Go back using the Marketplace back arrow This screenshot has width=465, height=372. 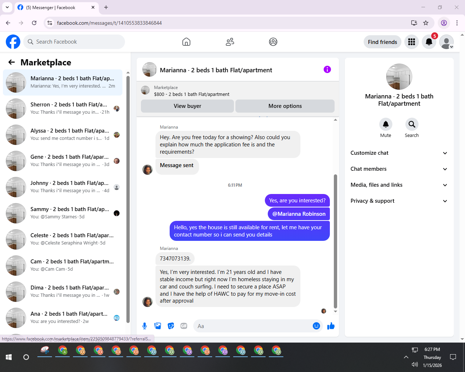[x=12, y=62]
